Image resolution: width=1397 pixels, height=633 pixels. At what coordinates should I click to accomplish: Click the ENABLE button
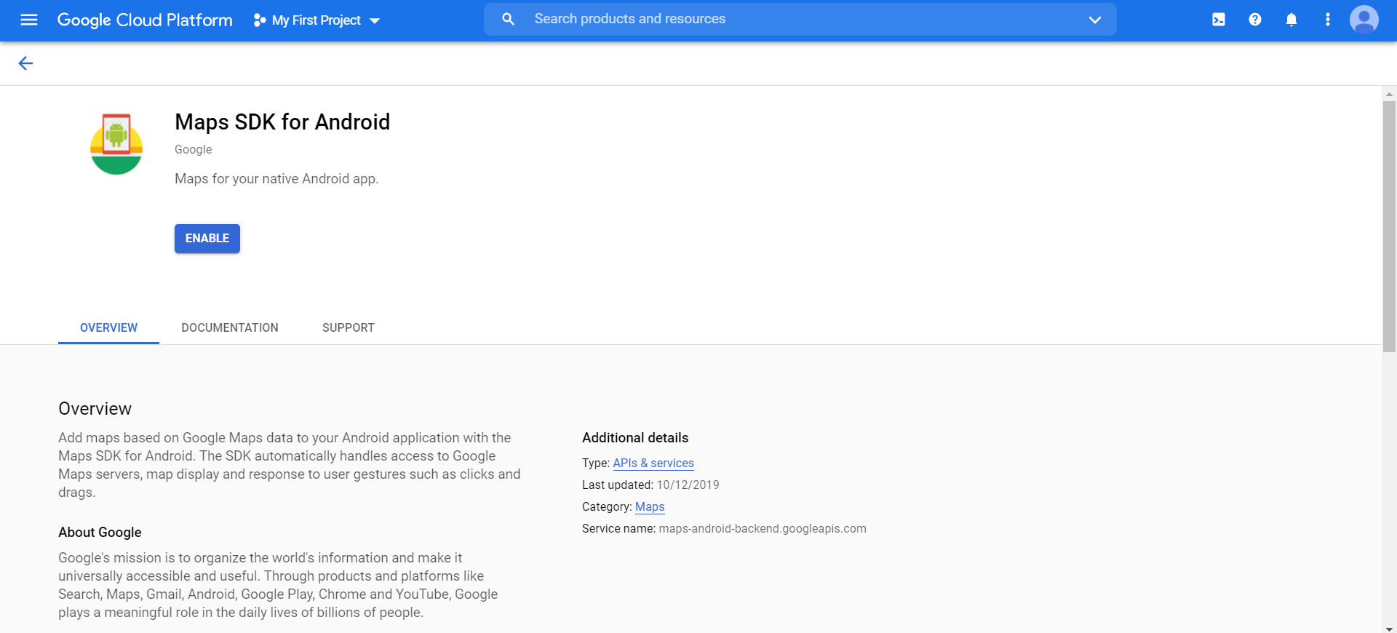click(207, 239)
